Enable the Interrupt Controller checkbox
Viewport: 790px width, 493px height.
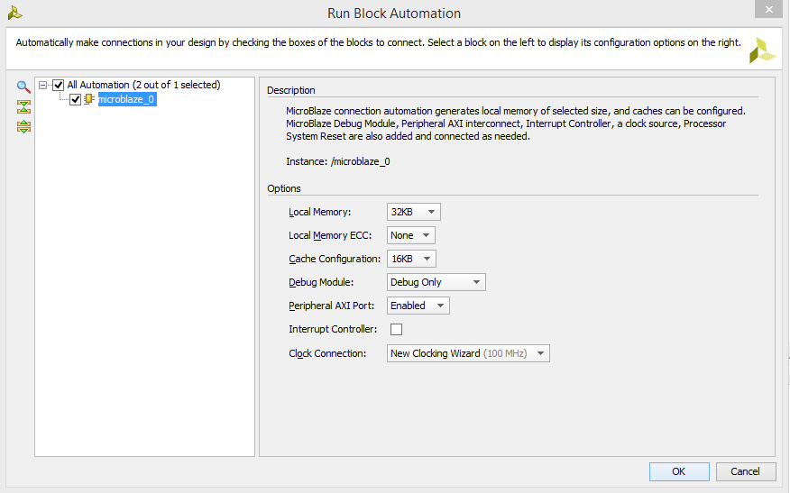click(x=397, y=329)
